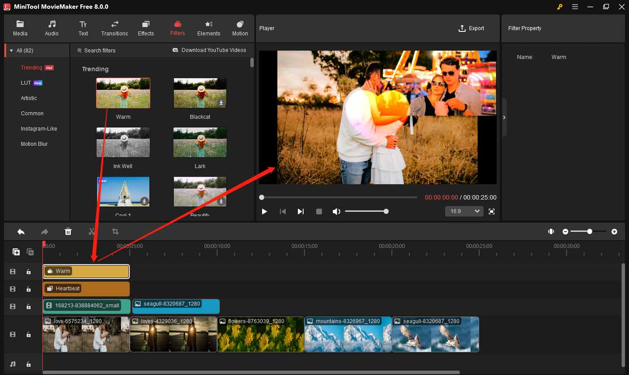629x375 pixels.
Task: Select the Warm filter clip on timeline
Action: (x=86, y=272)
